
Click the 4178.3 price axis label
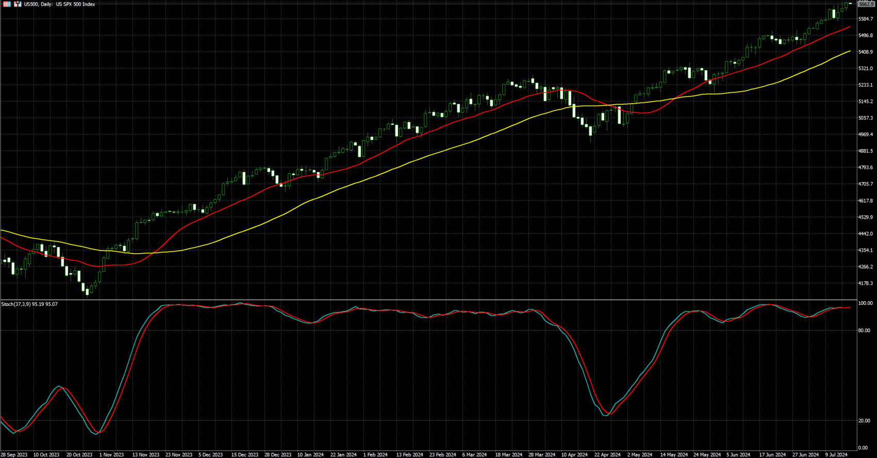pos(866,284)
